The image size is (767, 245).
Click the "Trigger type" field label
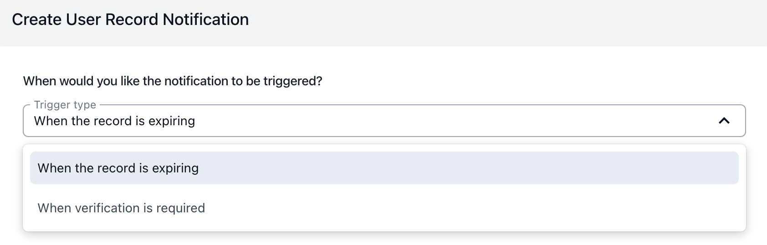(x=65, y=105)
